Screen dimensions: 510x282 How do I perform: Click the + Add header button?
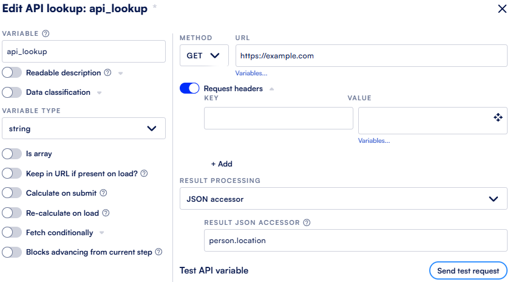(x=222, y=164)
